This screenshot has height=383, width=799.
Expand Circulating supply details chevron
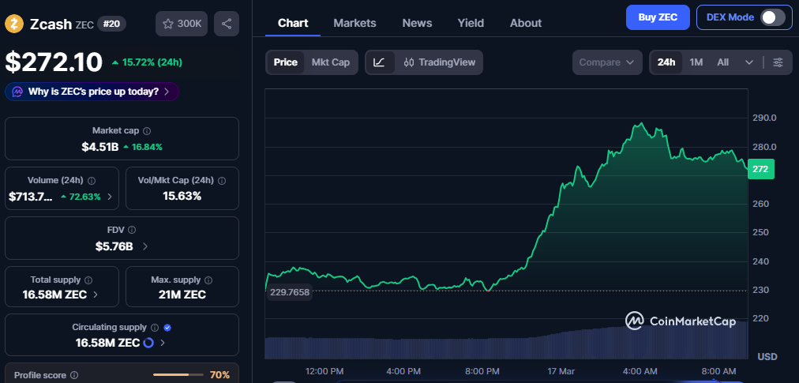point(163,343)
